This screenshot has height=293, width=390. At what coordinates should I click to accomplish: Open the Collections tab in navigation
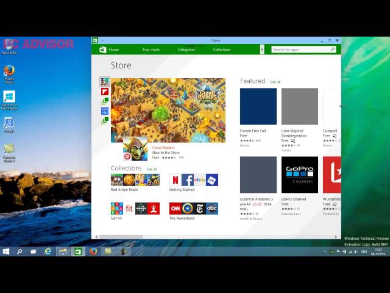point(222,49)
